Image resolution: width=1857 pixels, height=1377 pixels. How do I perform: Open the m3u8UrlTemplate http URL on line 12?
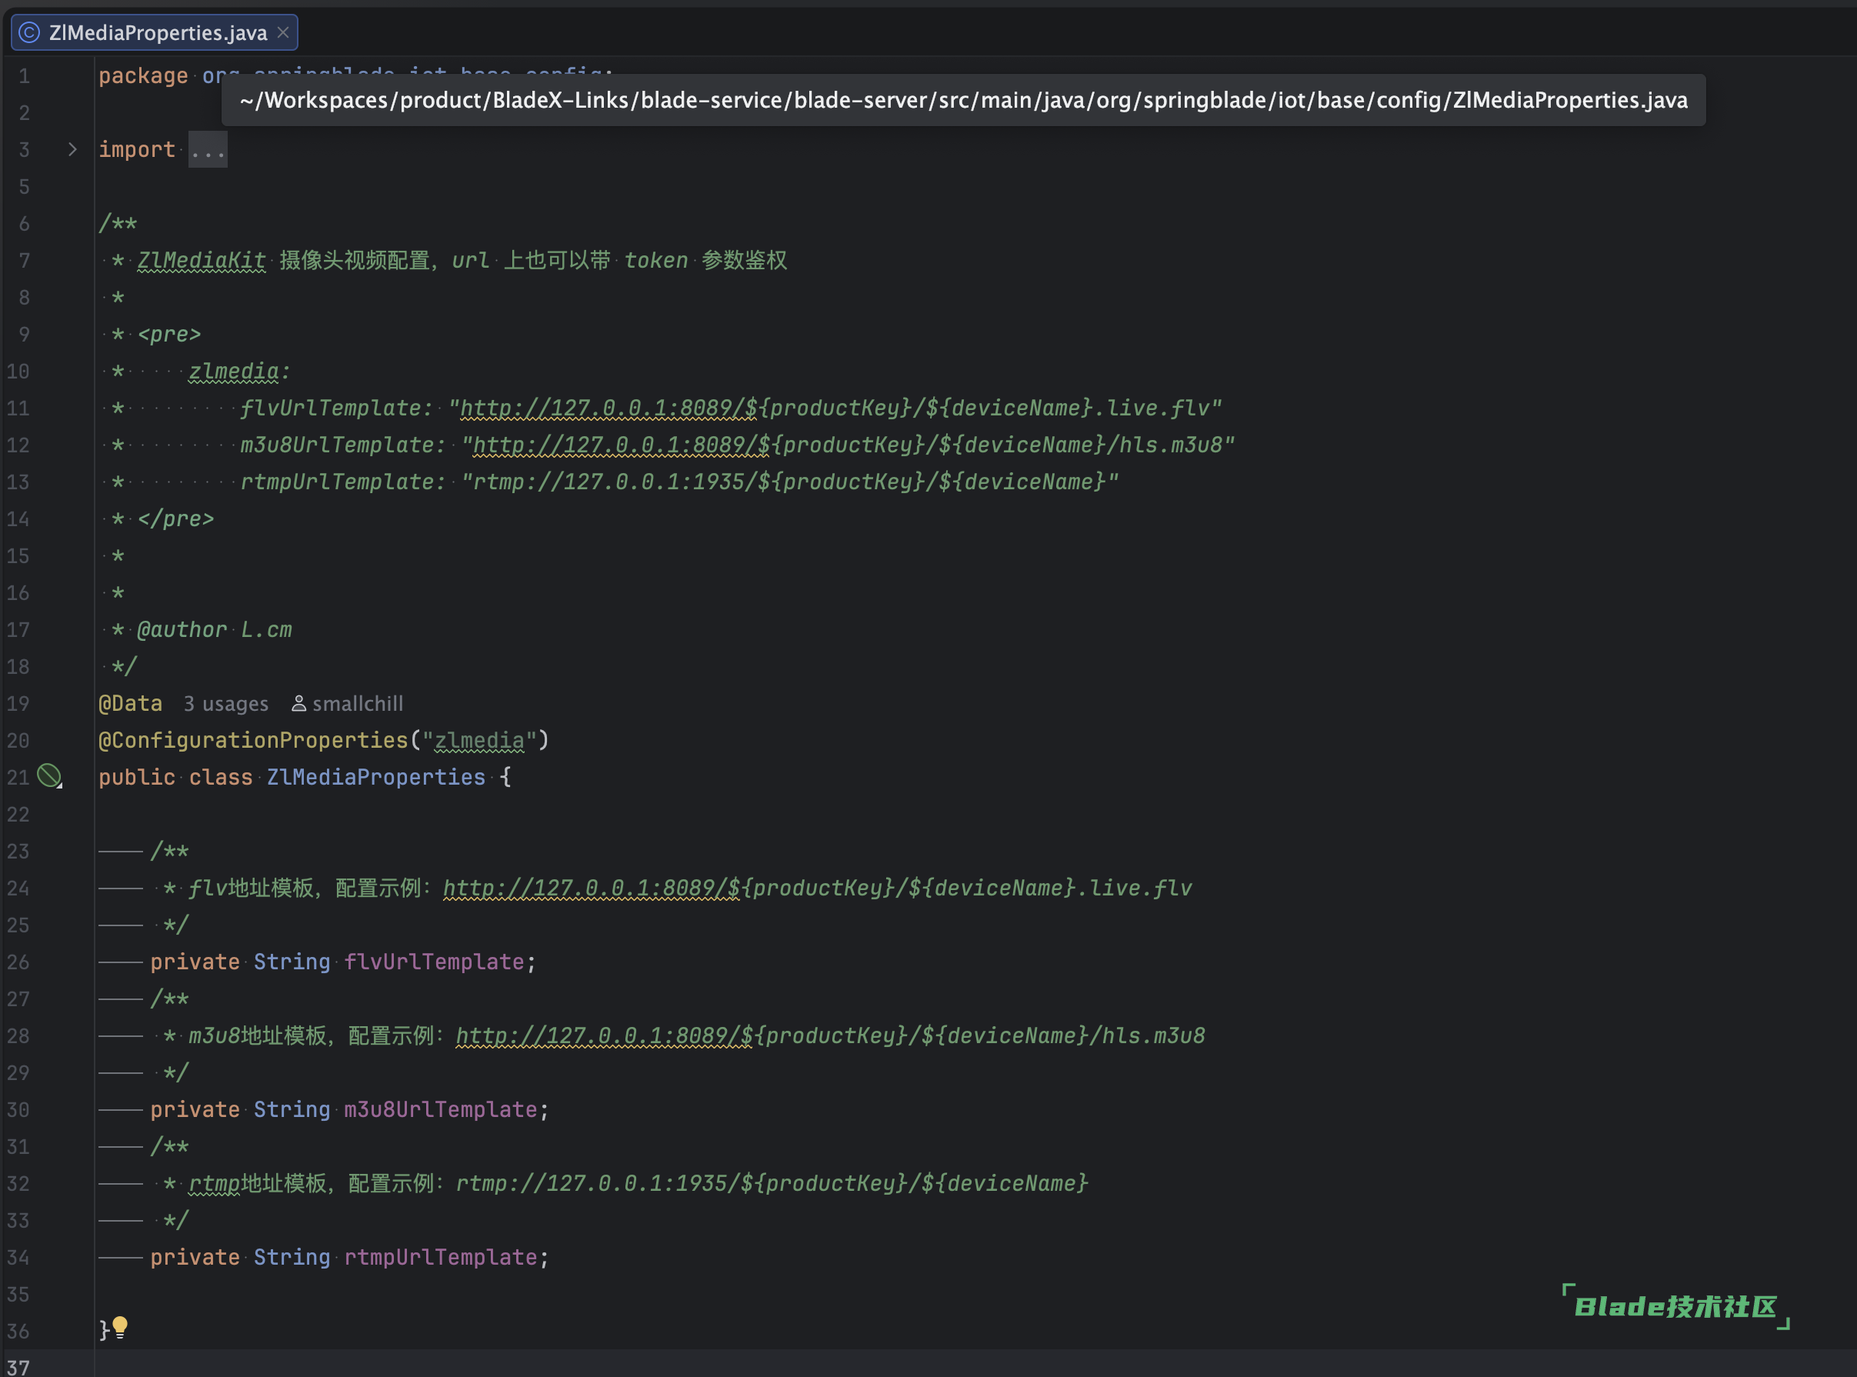[x=621, y=445]
